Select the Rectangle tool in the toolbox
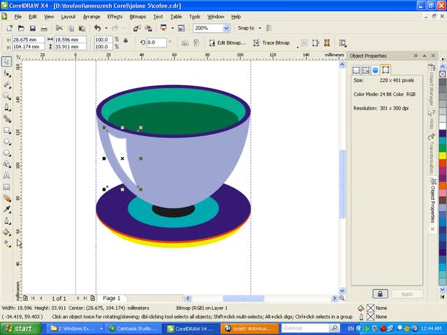 (x=7, y=130)
